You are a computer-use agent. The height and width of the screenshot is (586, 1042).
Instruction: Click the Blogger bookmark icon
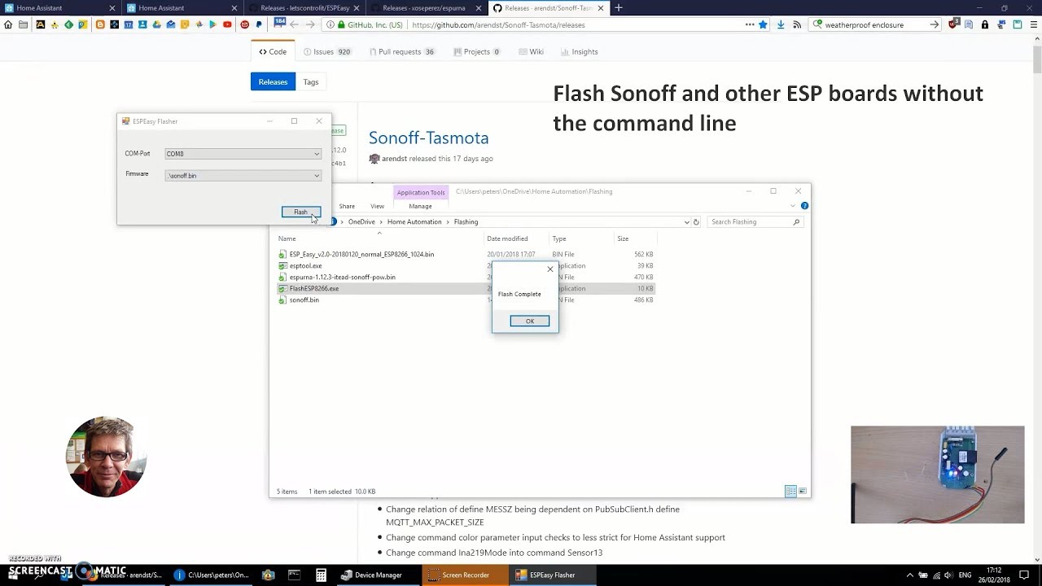[100, 25]
